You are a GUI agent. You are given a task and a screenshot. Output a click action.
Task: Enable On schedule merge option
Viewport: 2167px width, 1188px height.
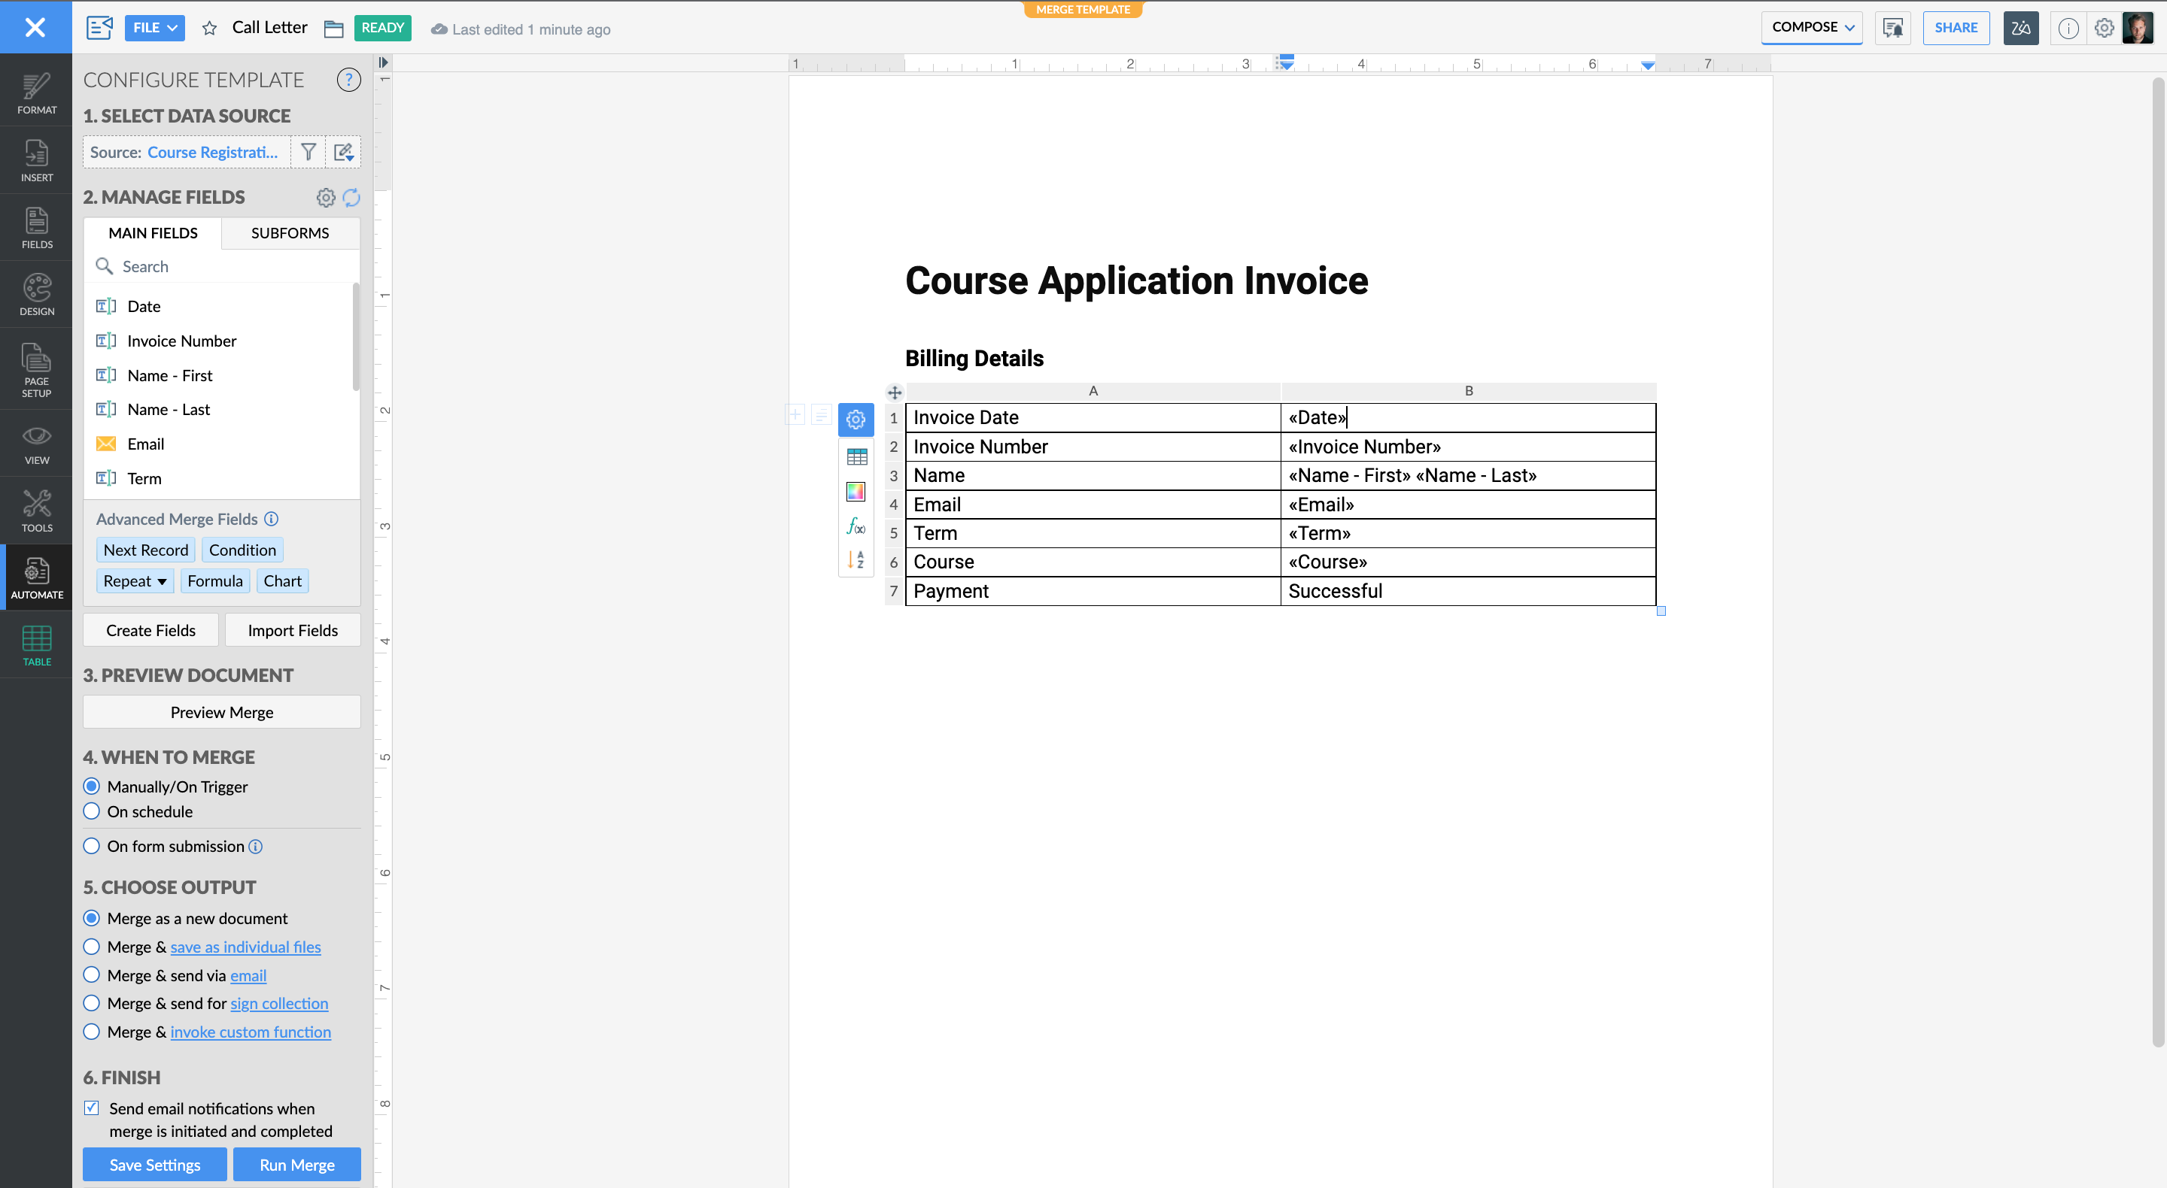[93, 812]
